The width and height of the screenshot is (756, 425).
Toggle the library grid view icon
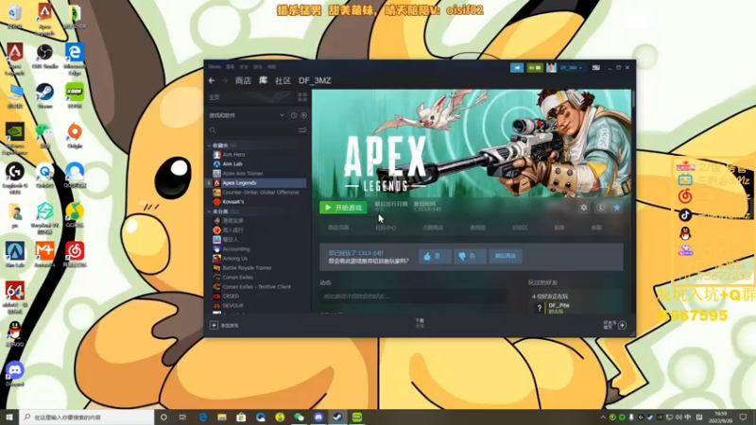pyautogui.click(x=302, y=97)
